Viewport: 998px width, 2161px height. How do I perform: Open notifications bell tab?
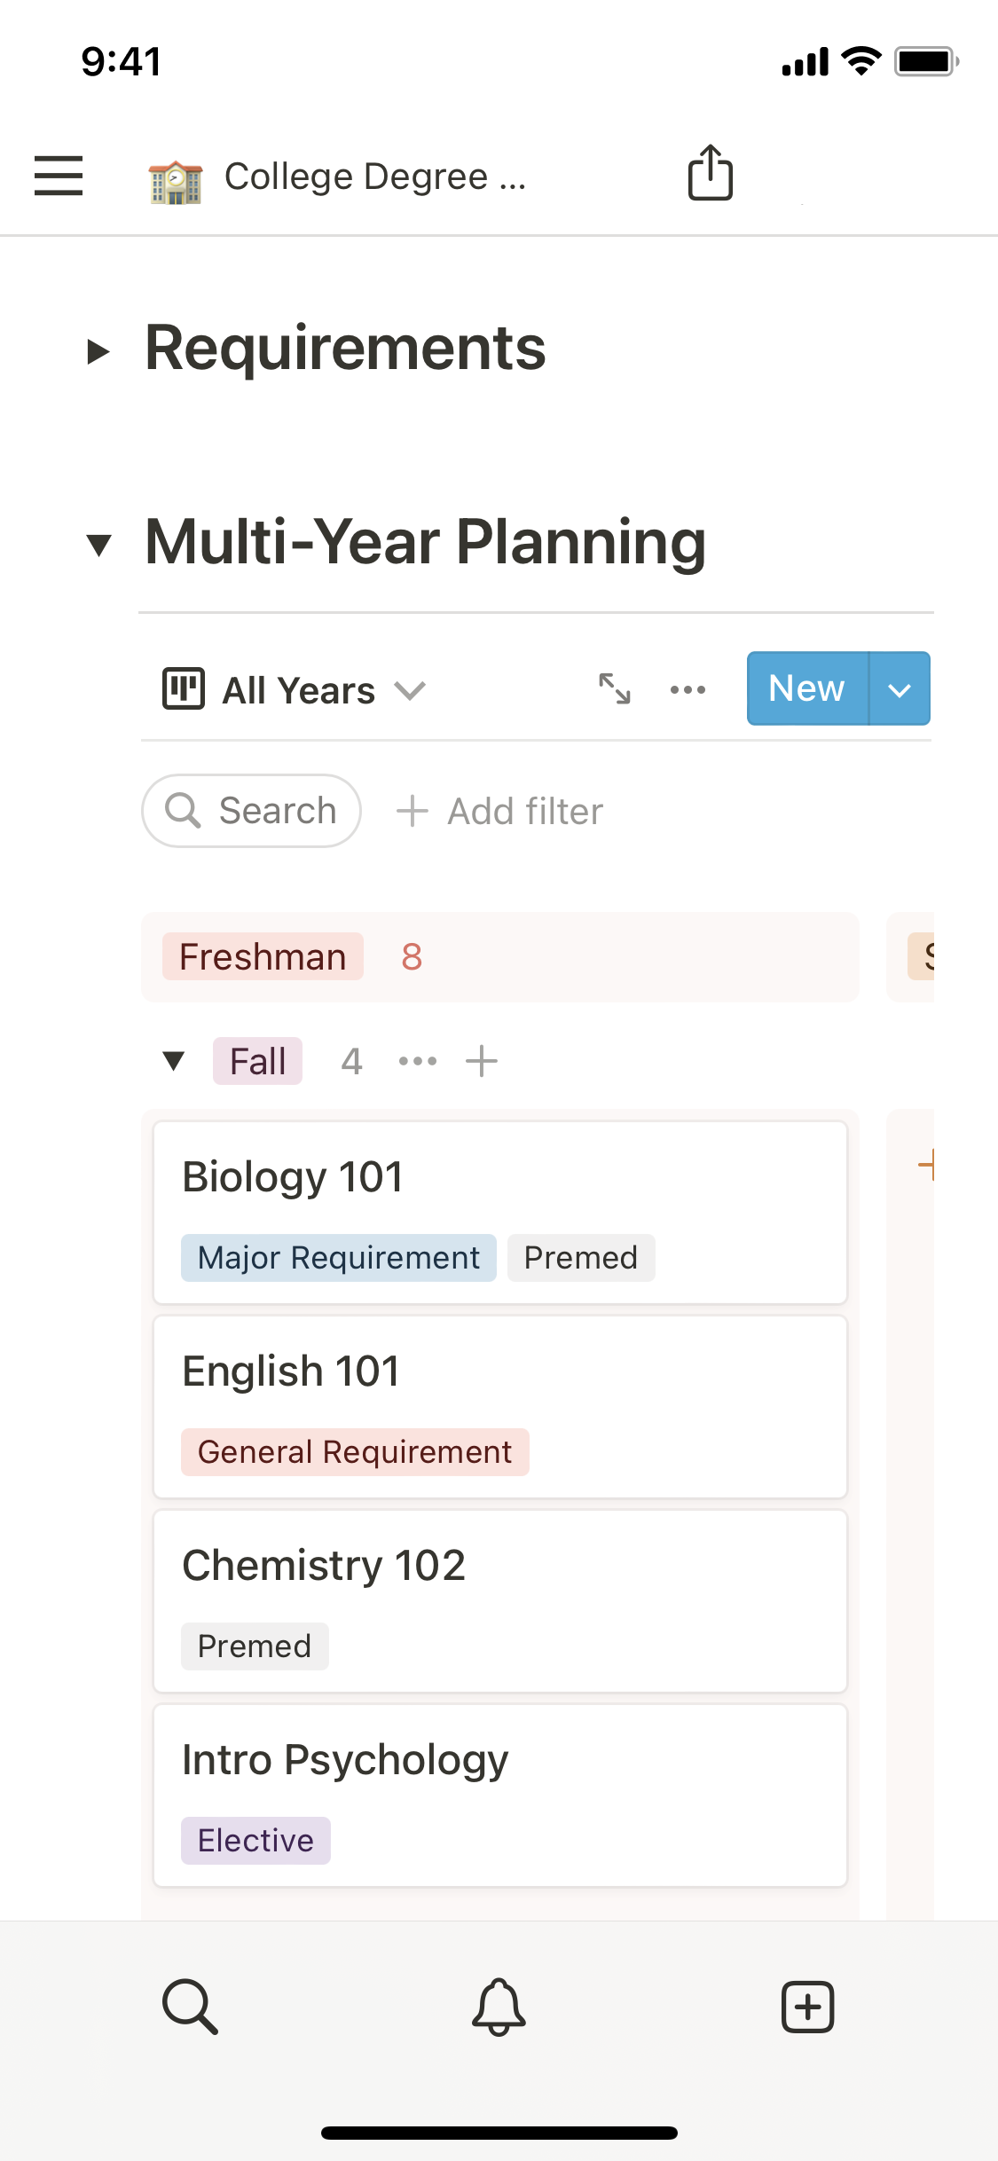[499, 2007]
